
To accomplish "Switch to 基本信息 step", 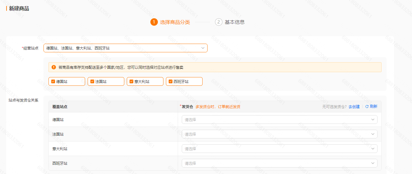I will (235, 22).
